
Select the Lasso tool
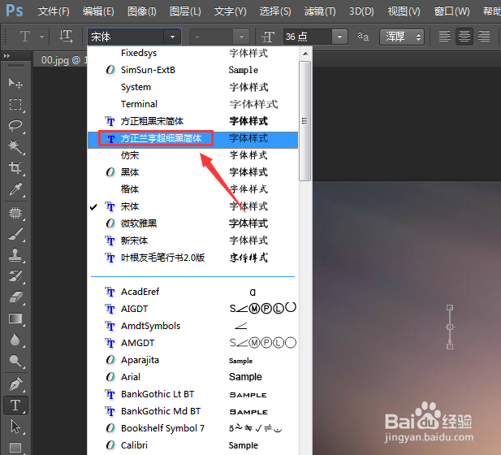pos(15,126)
